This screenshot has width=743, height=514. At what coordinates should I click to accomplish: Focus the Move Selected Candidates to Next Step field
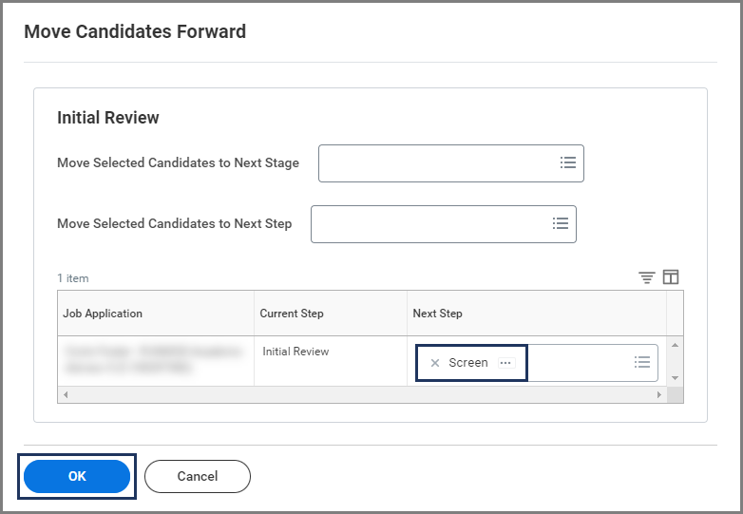tap(429, 223)
